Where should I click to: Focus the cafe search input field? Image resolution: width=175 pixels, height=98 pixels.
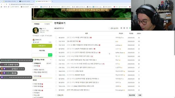pyautogui.click(x=40, y=55)
